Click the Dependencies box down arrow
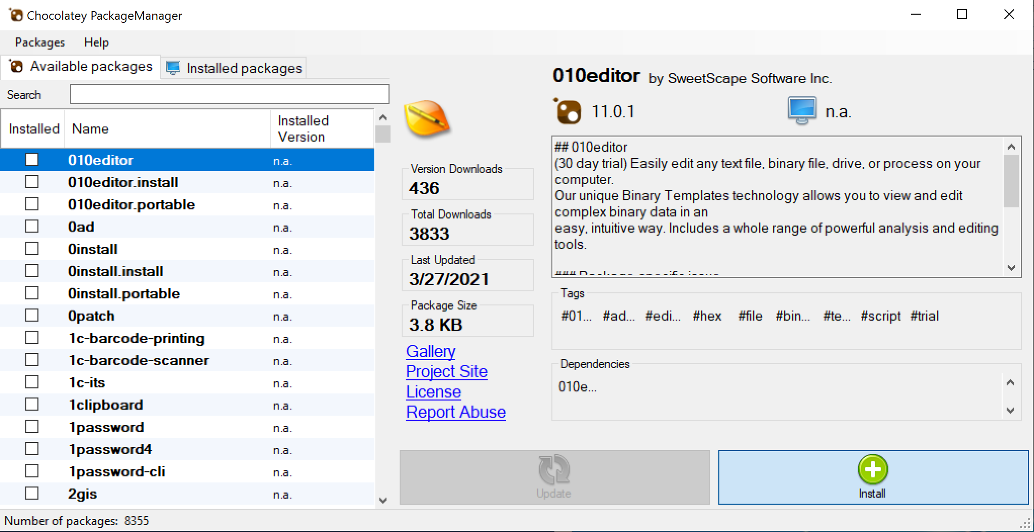The width and height of the screenshot is (1034, 532). (1010, 411)
